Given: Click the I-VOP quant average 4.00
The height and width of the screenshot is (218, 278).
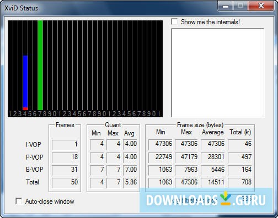Looking at the screenshot, I should (x=130, y=144).
